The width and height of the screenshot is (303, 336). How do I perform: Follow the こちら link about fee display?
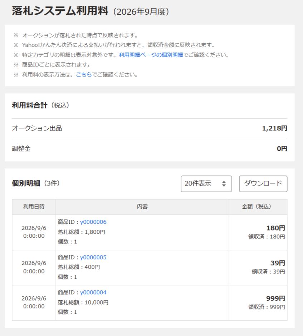[84, 75]
